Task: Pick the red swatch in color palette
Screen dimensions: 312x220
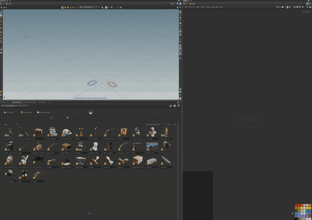Action: coord(296,205)
